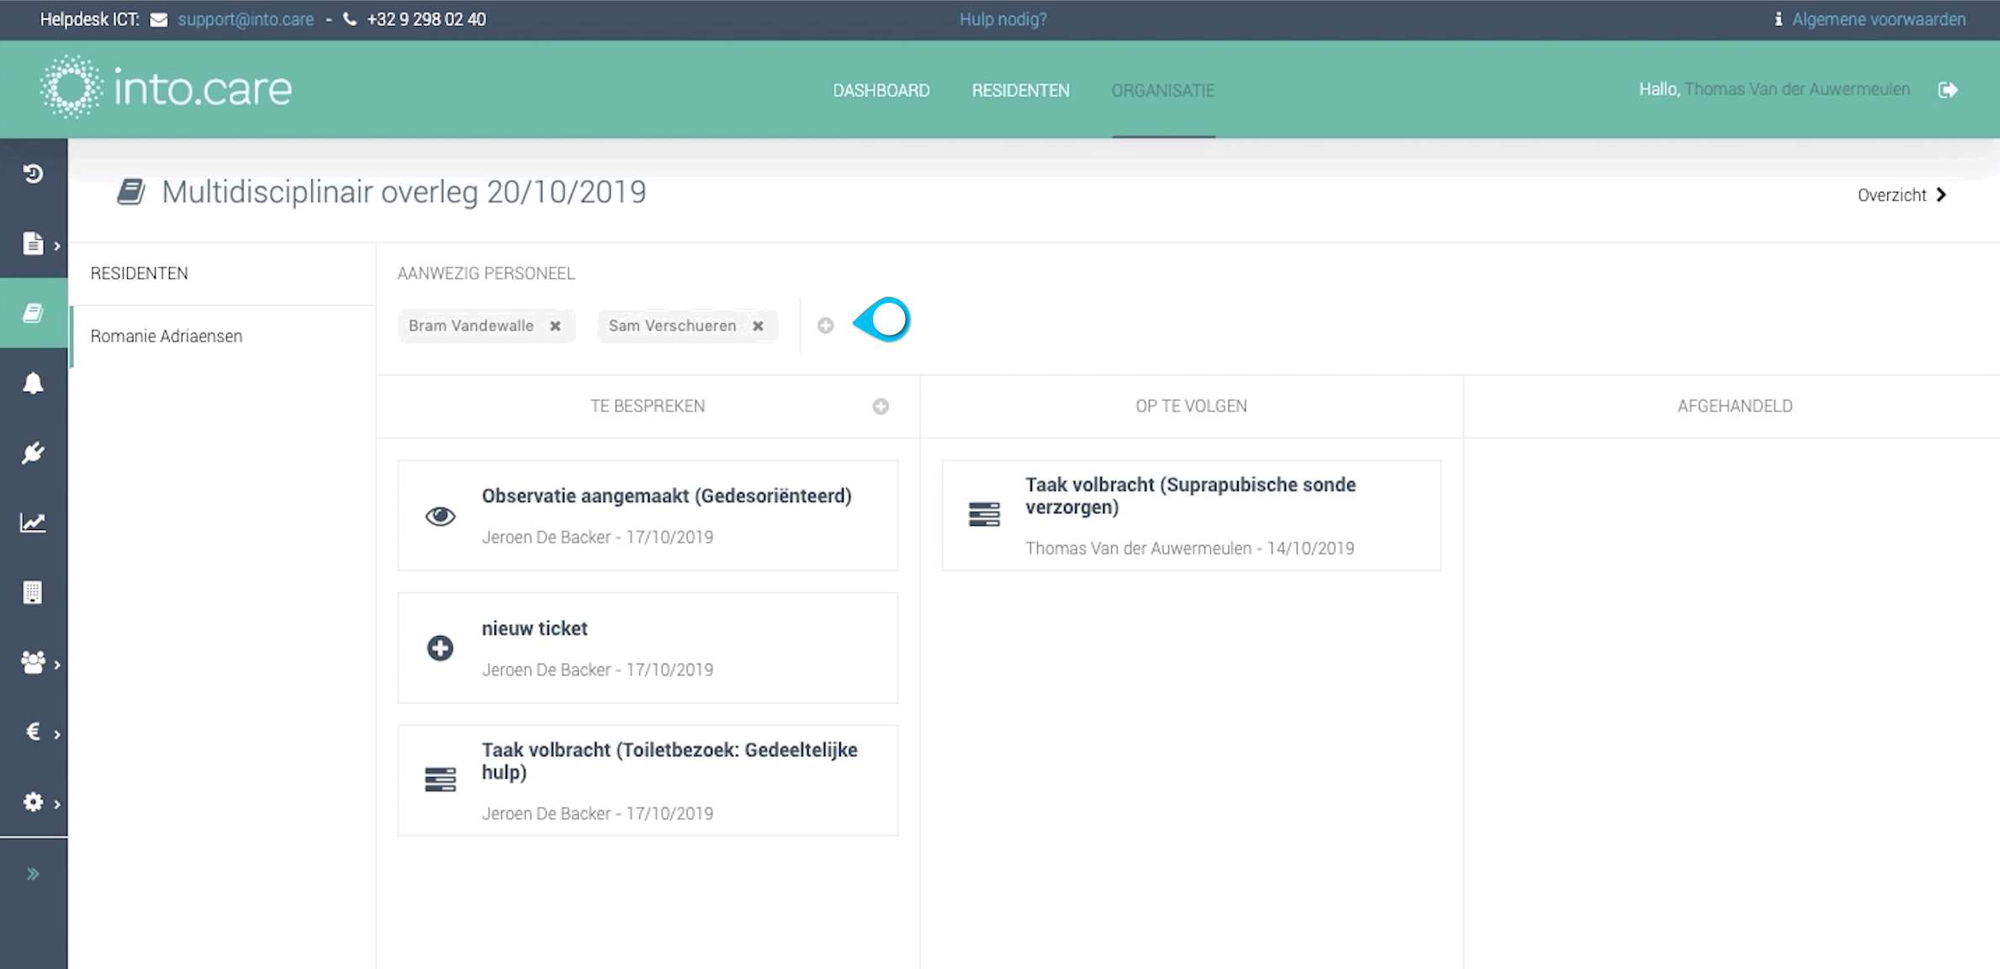Expand the collapsed sidebar with double chevron
Viewport: 2000px width, 969px height.
point(33,873)
